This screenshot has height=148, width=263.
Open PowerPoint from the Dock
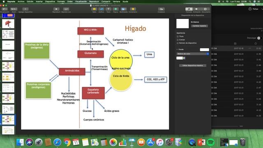(x=201, y=142)
